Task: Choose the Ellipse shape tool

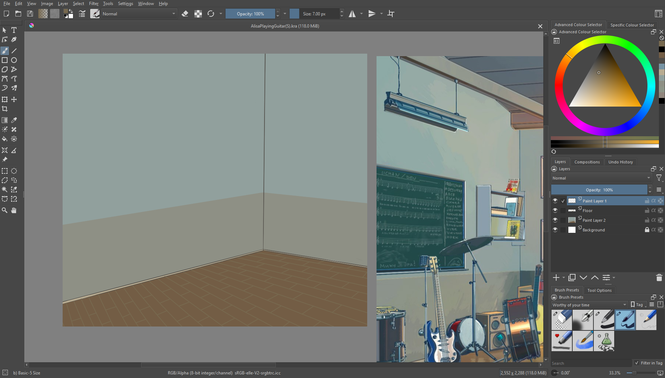Action: point(14,60)
